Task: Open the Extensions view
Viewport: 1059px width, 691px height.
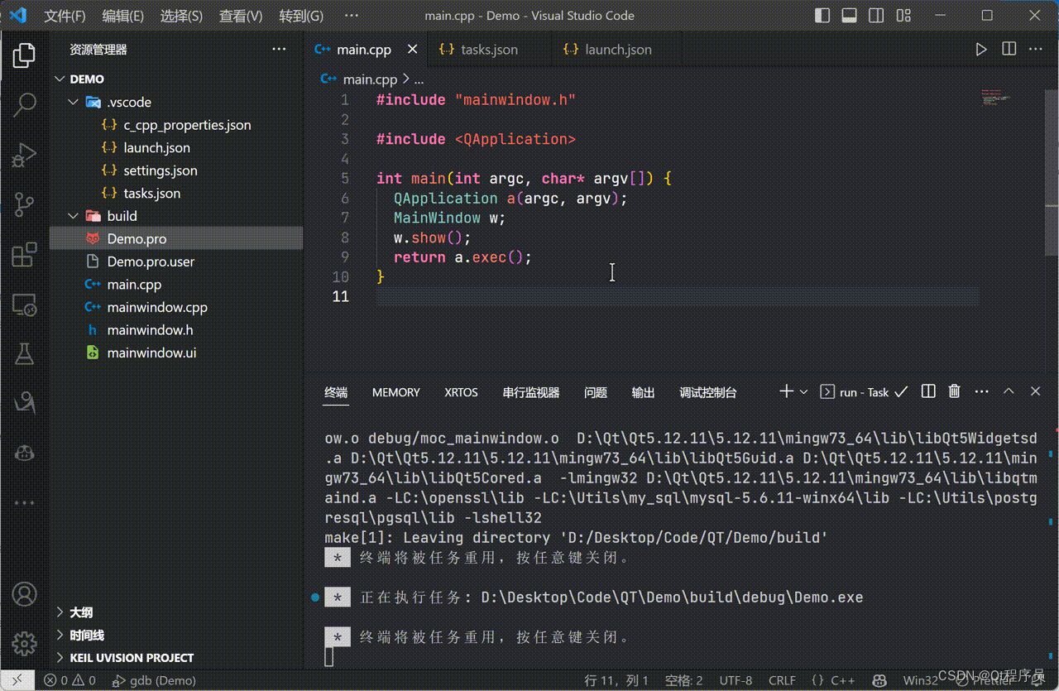Action: tap(24, 254)
